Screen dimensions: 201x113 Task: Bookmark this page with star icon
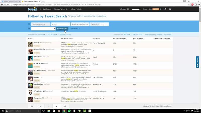189,5
